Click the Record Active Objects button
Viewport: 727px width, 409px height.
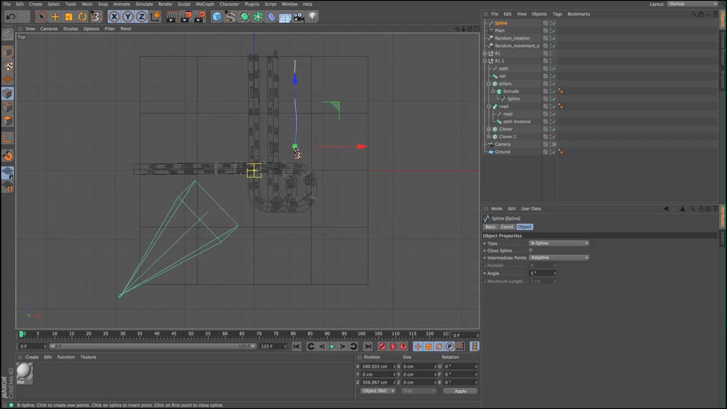click(x=382, y=347)
